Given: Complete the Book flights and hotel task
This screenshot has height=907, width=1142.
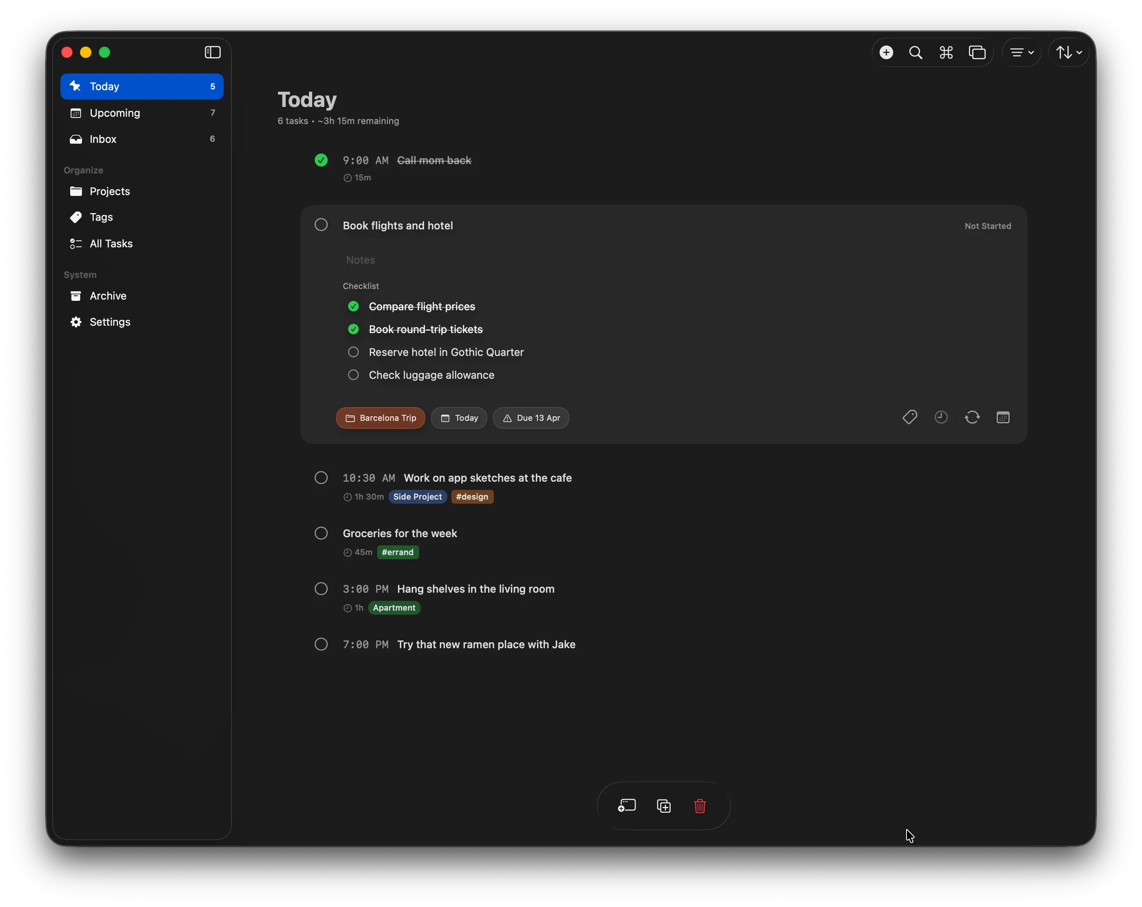Looking at the screenshot, I should 321,225.
